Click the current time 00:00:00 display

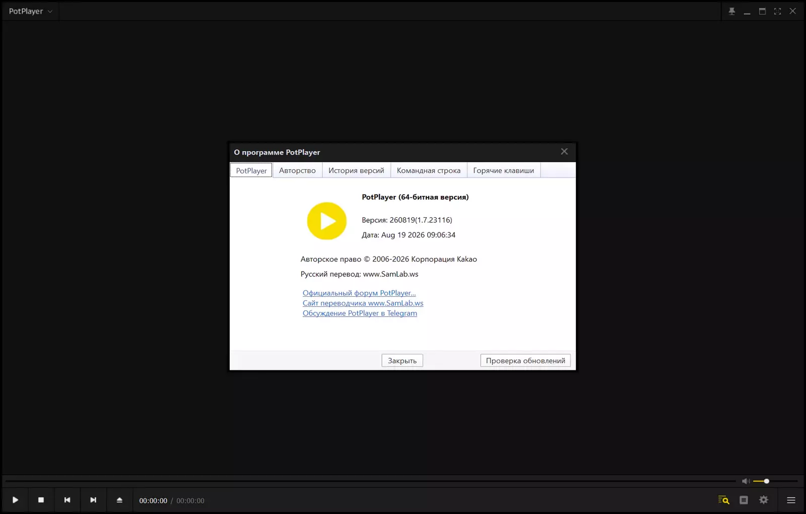click(153, 501)
